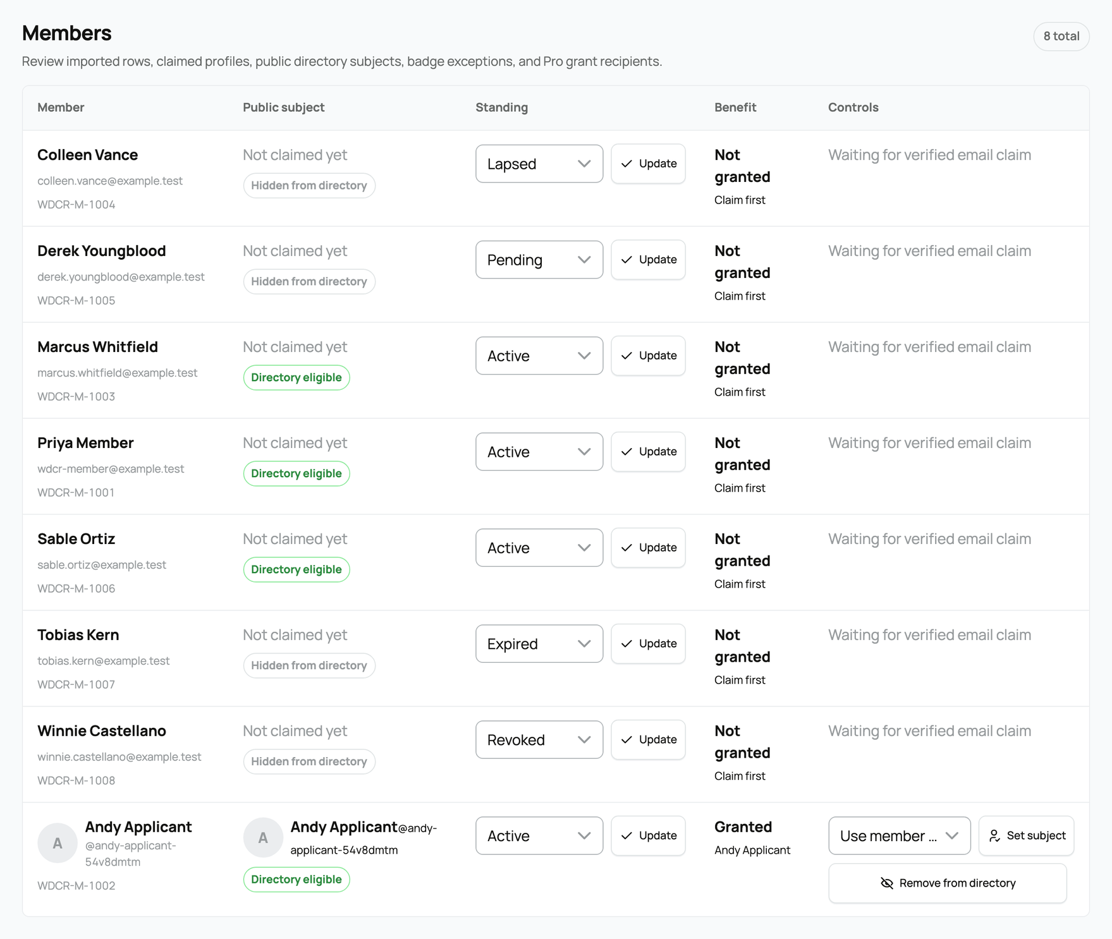
Task: Update standing for Sable Ortiz
Action: [x=648, y=548]
